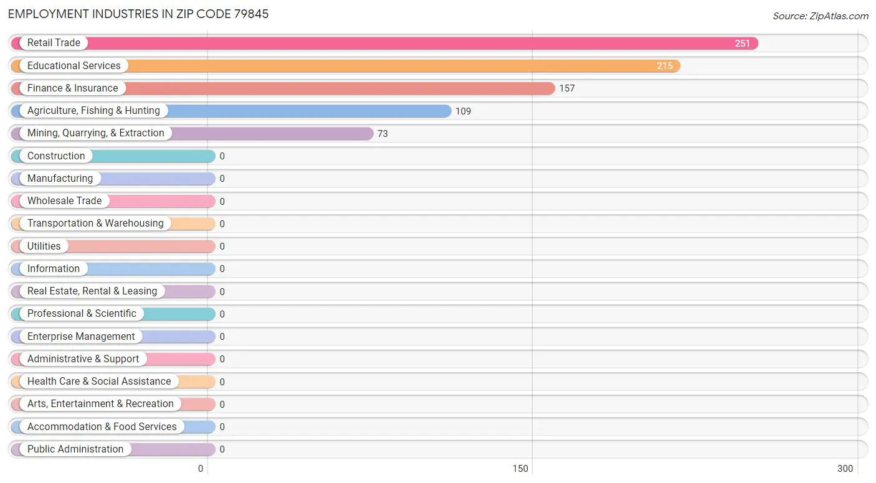Viewport: 876px width, 483px height.
Task: Click the 300 axis tick label
Action: click(x=845, y=469)
